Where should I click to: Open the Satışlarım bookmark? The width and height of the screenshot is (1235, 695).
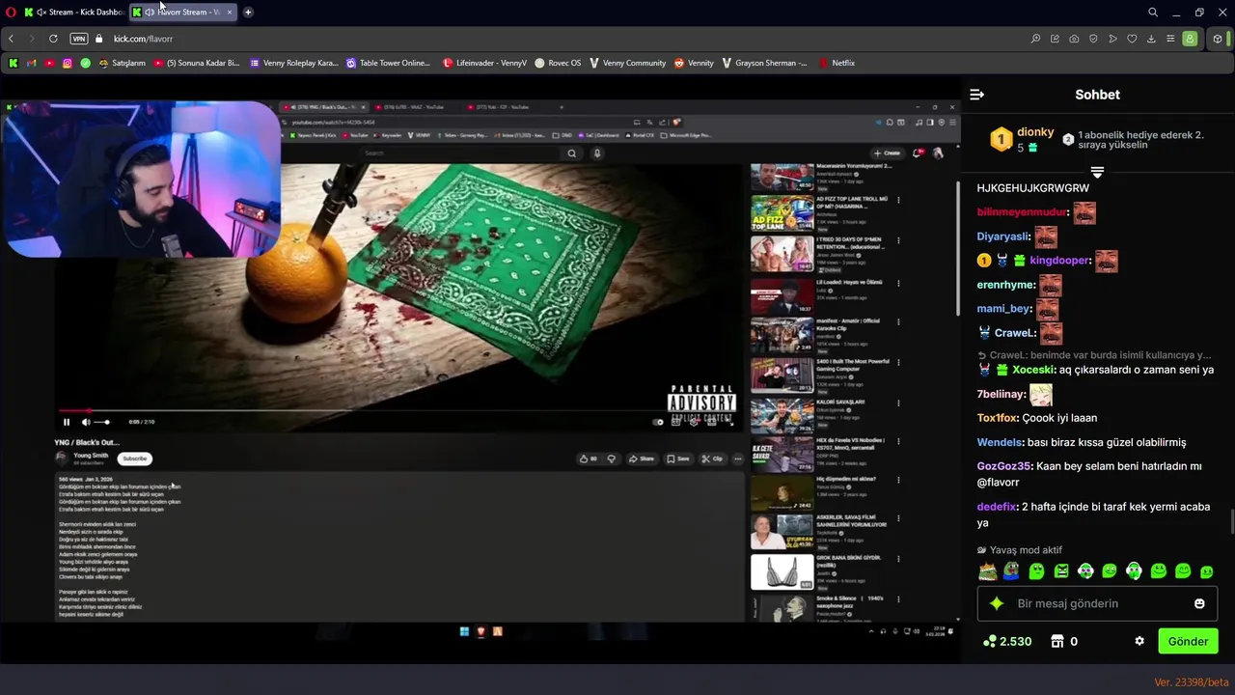(x=122, y=63)
